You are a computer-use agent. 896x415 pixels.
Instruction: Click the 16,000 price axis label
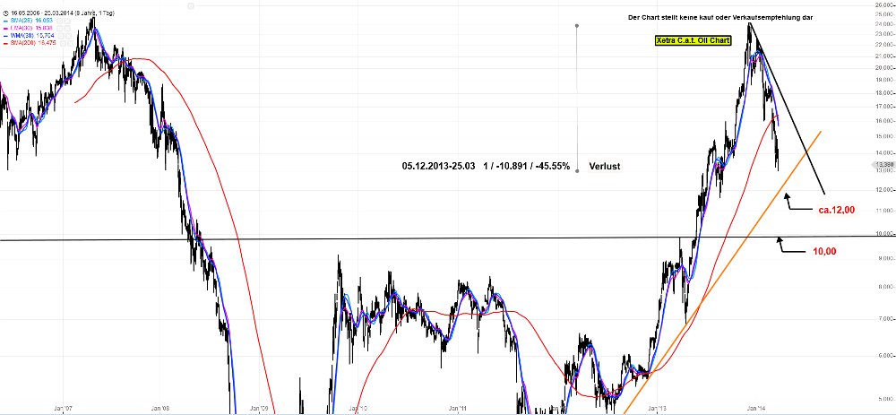click(883, 121)
